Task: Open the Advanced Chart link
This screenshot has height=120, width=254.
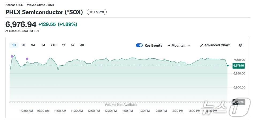Action: coord(217,45)
